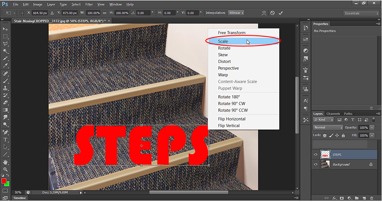The image size is (382, 202).
Task: Toggle layer filtering switch on or off
Action: [x=373, y=120]
